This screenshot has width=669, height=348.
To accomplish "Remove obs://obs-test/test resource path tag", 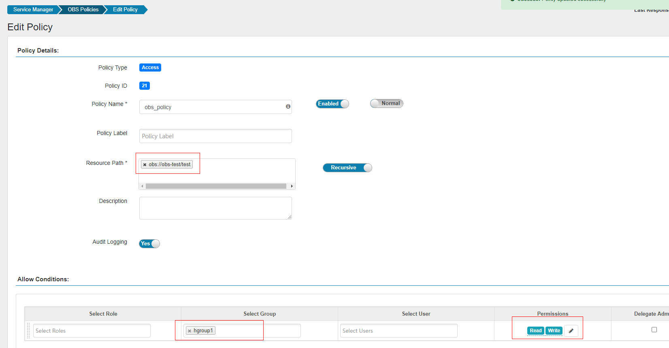I will click(x=145, y=165).
